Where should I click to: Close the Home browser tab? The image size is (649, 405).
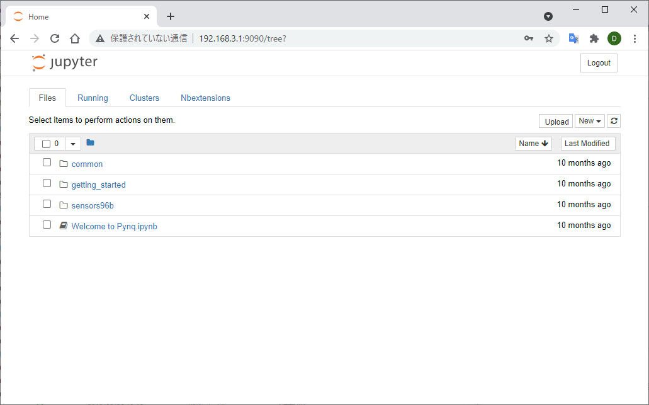tap(147, 16)
